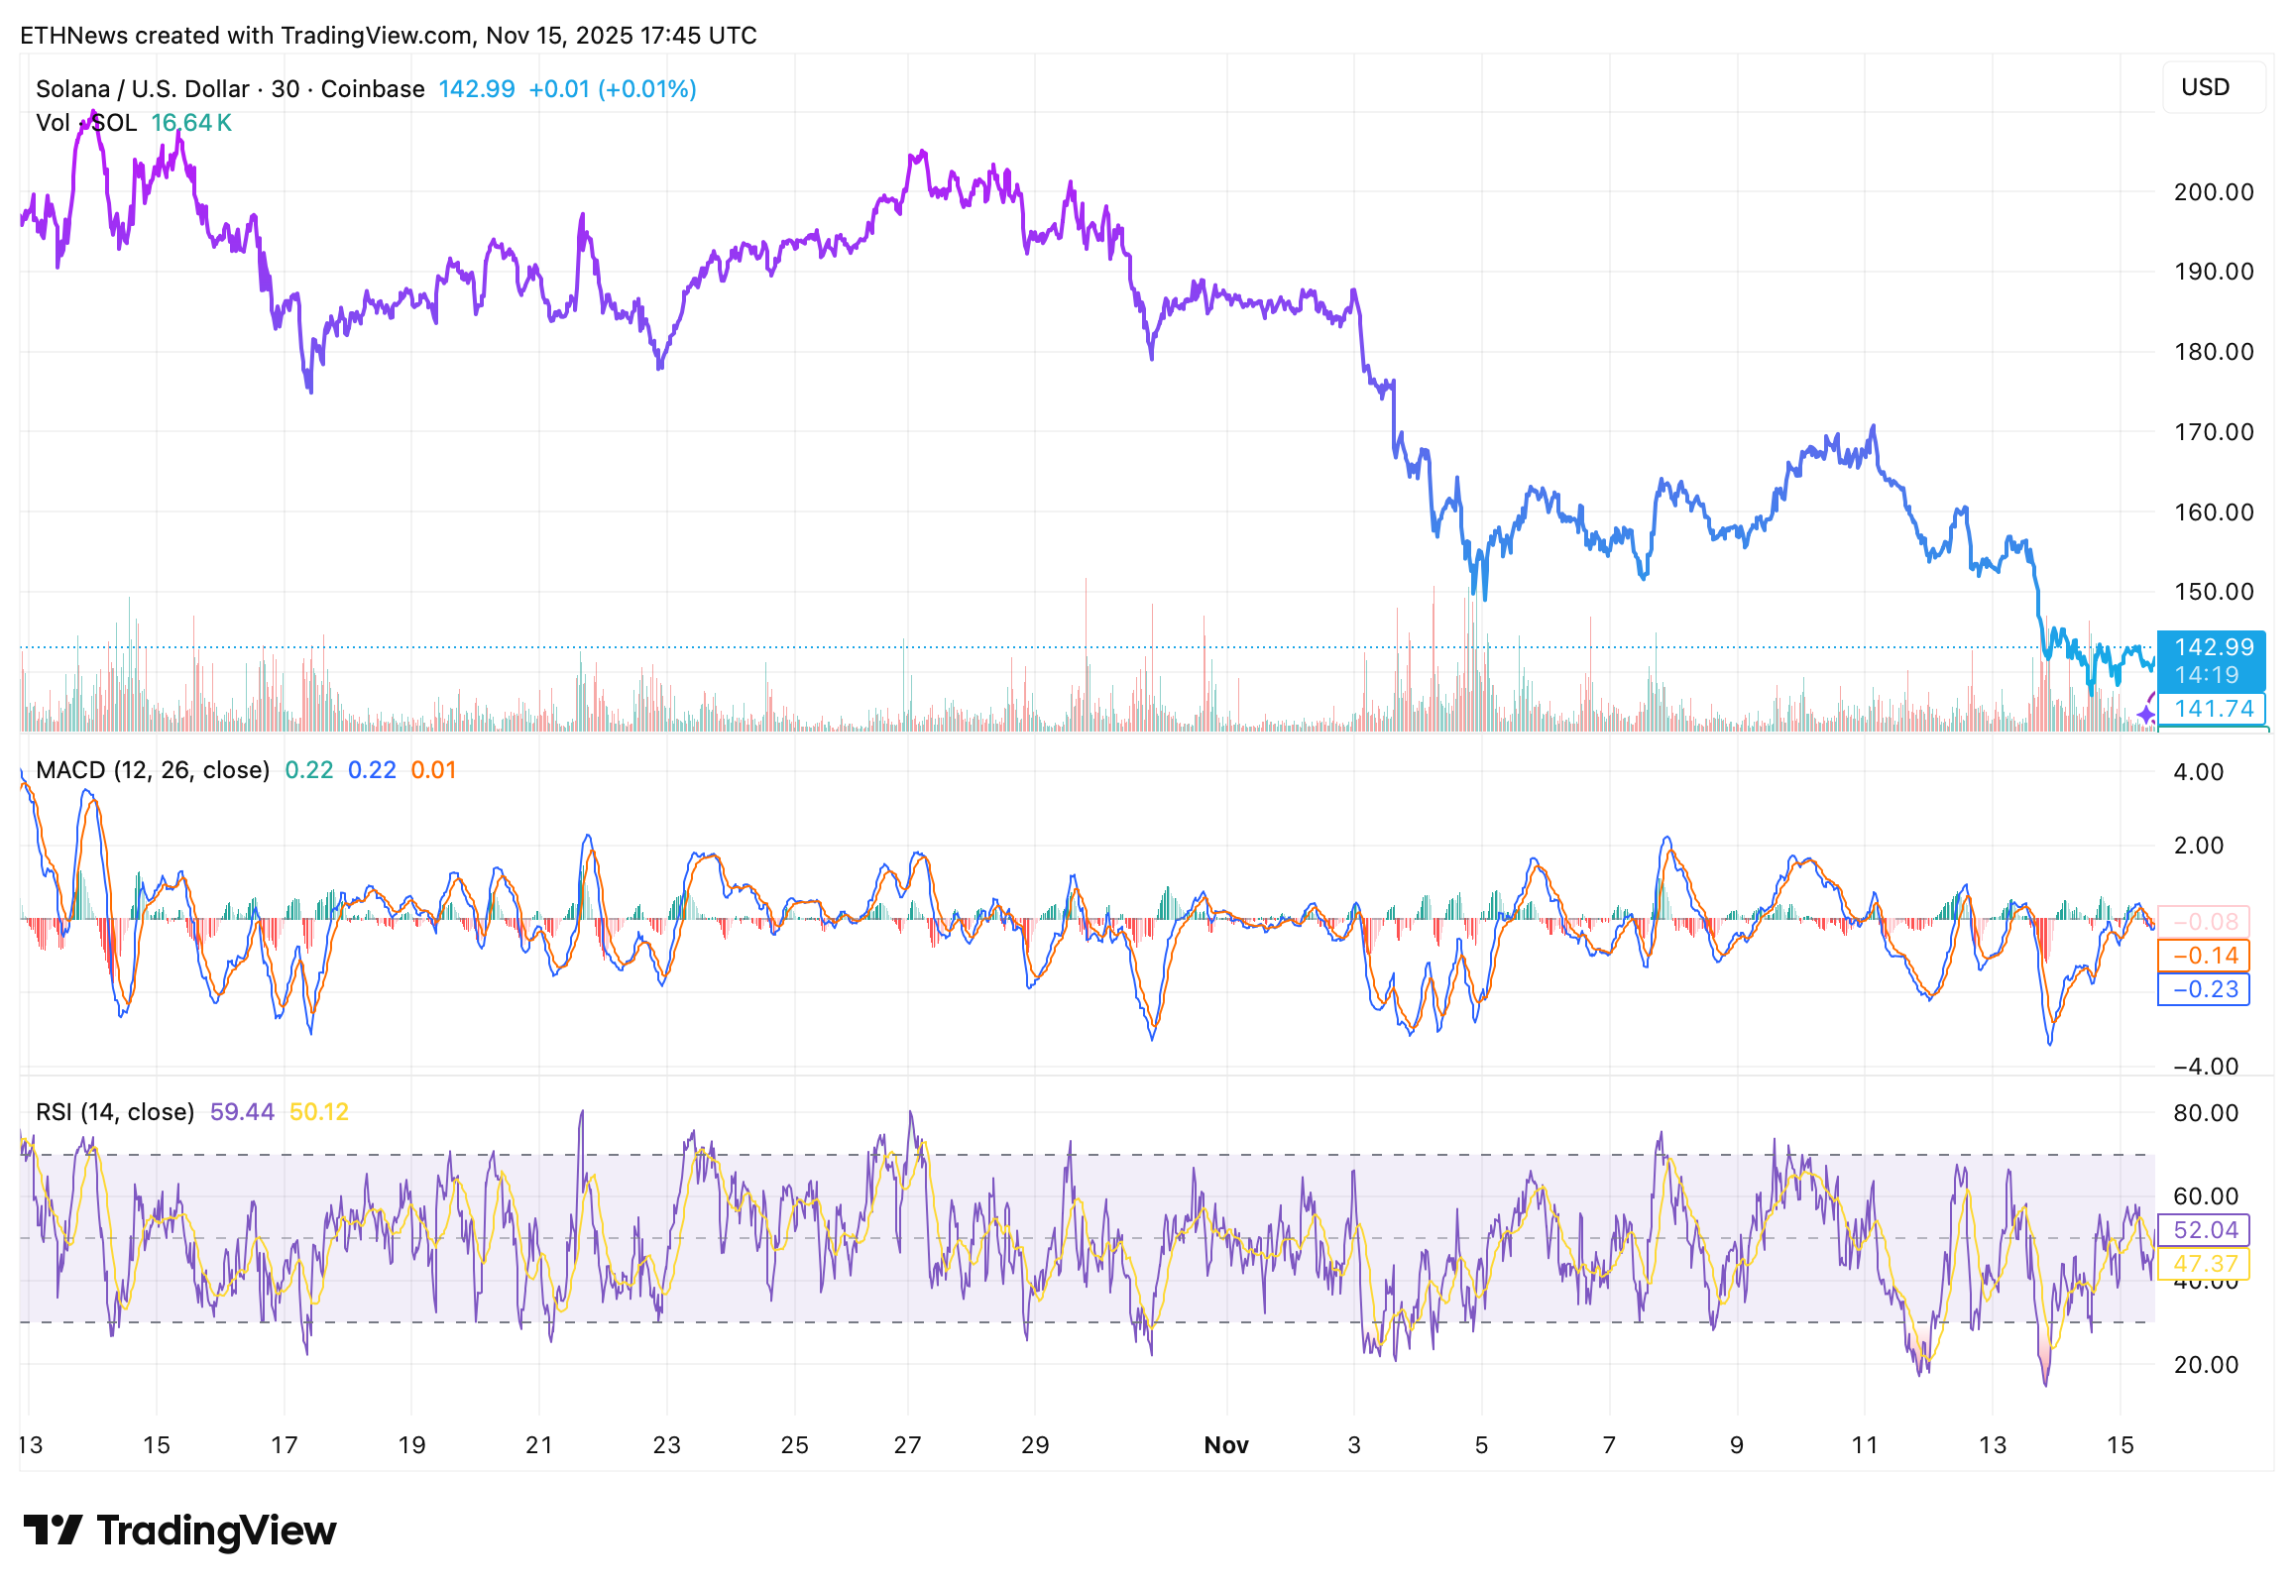The width and height of the screenshot is (2294, 1590).
Task: Click the purple 52.04 RSI value label
Action: 2203,1229
